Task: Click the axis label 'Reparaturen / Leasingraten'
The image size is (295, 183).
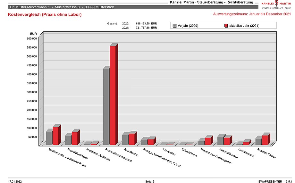Action: 216,156
